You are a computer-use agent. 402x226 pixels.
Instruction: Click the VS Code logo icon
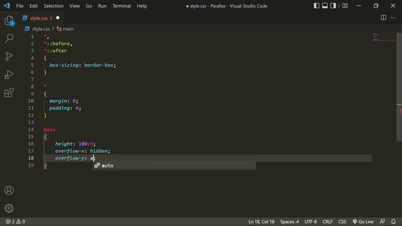pyautogui.click(x=7, y=6)
